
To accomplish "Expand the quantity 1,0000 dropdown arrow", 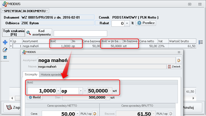I will click(58, 91).
